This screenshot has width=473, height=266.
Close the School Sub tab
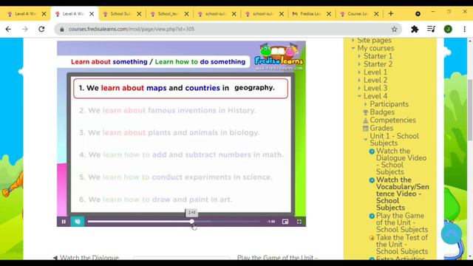pyautogui.click(x=139, y=14)
